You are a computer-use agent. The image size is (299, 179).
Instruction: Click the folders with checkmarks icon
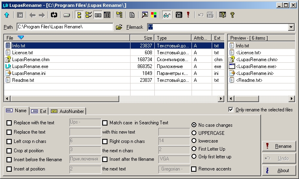(x=88, y=15)
